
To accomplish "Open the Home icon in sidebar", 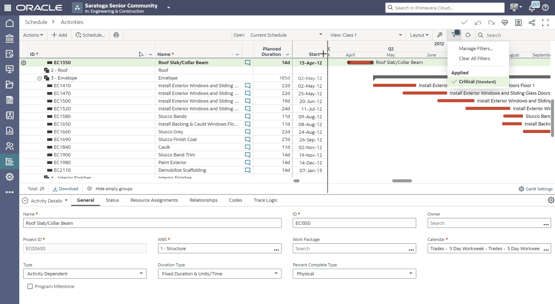I will click(x=9, y=23).
